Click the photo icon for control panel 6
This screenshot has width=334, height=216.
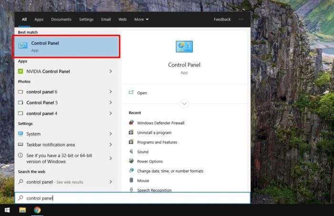21,92
